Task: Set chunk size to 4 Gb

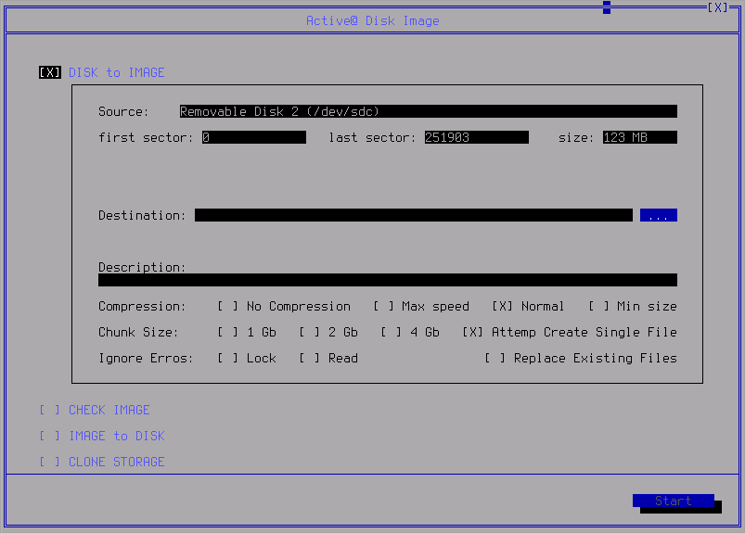Action: (392, 332)
